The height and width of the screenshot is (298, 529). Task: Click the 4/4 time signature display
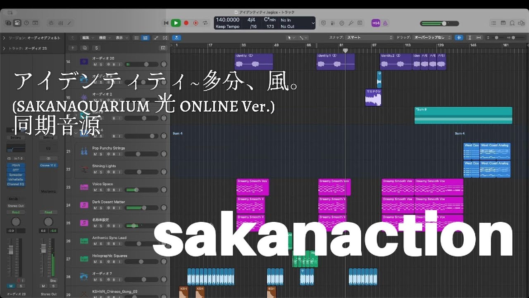[251, 20]
